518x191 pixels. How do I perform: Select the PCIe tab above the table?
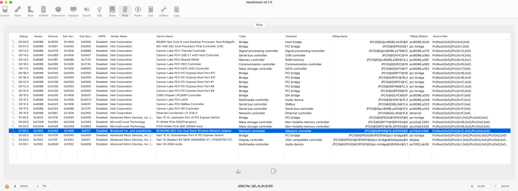(x=260, y=25)
